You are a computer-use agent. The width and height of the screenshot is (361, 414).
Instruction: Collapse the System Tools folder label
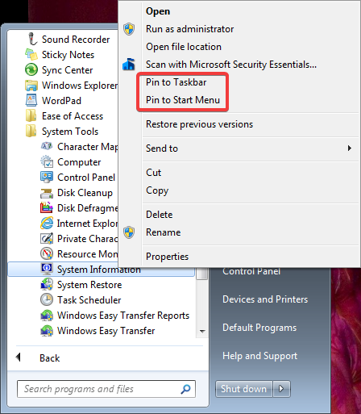(x=70, y=132)
